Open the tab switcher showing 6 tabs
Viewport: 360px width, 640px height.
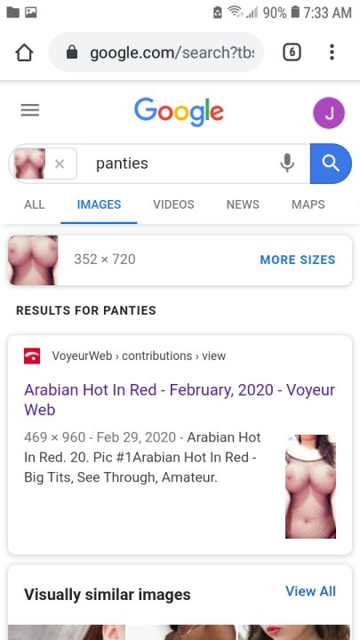pos(292,52)
